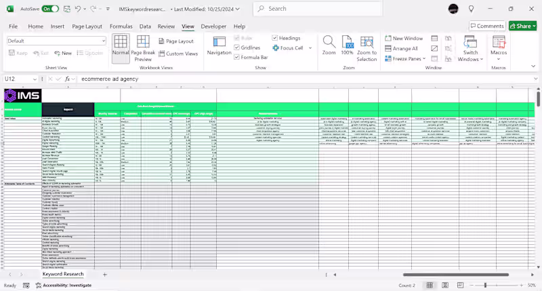
Task: Toggle the Formula Bar checkbox
Action: [x=236, y=57]
